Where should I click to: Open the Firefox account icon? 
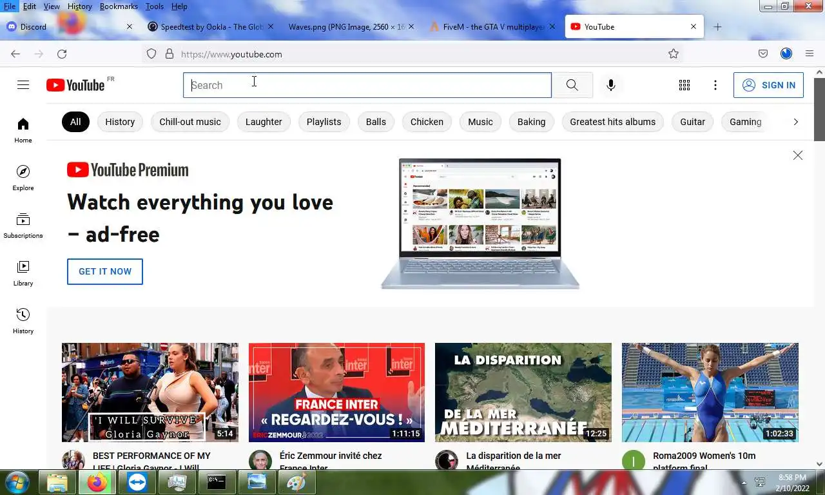click(786, 54)
